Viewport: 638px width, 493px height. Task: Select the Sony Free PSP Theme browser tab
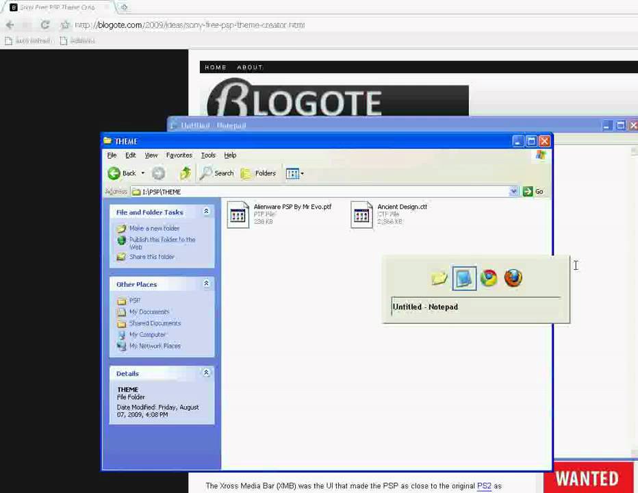(57, 8)
